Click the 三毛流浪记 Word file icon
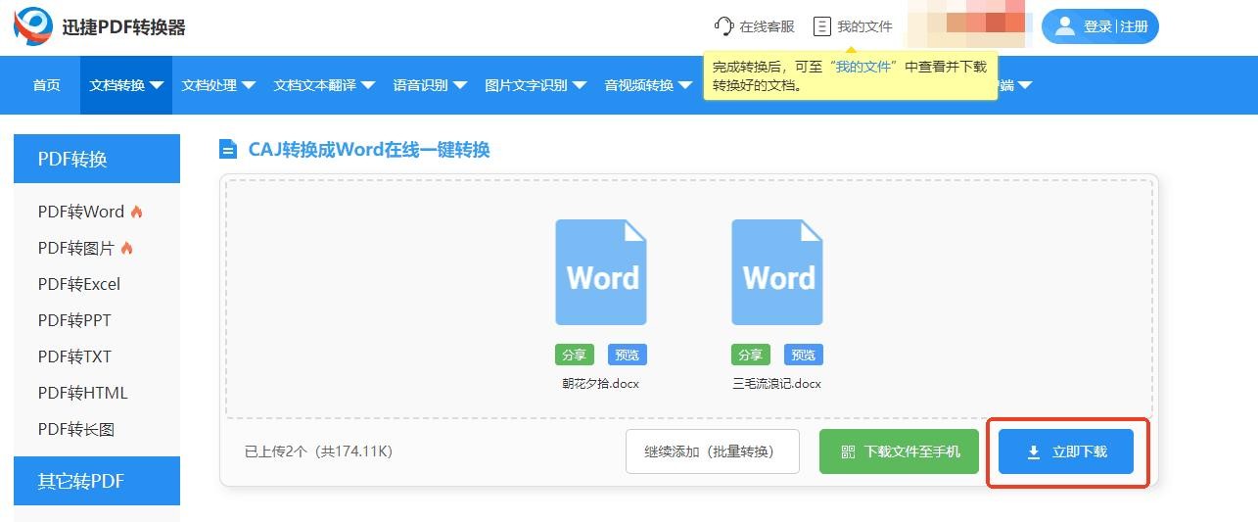The image size is (1258, 522). 777,272
